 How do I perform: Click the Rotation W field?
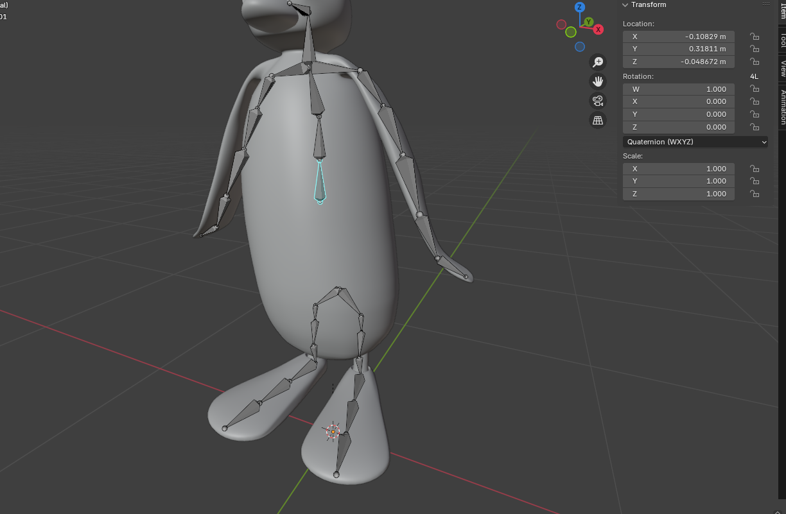(x=679, y=89)
